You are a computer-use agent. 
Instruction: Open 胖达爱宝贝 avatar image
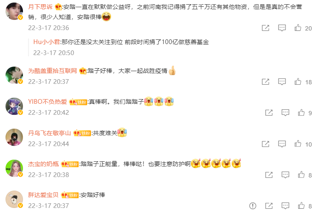(14, 199)
